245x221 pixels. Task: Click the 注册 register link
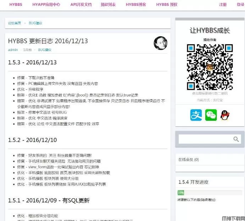(223, 5)
